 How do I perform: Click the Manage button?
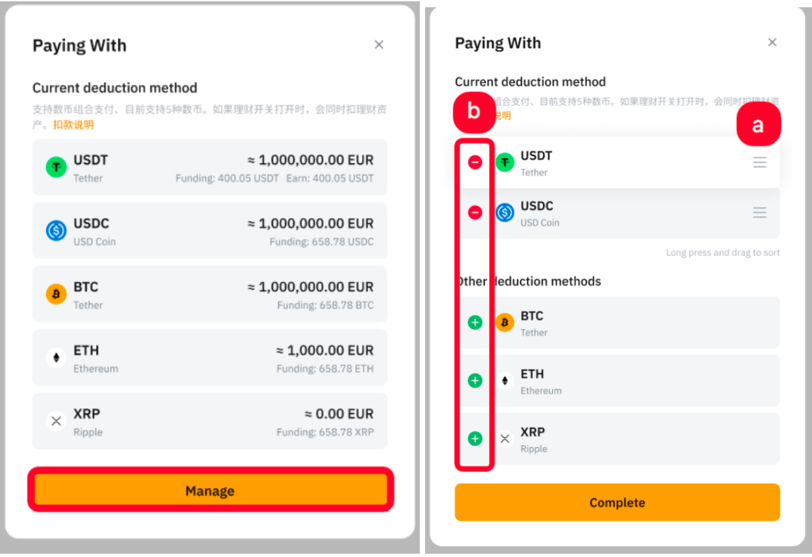tap(210, 491)
